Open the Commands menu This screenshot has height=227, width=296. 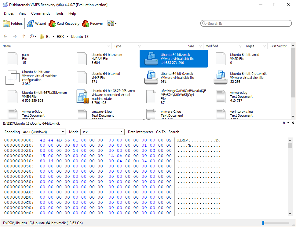pos(41,13)
